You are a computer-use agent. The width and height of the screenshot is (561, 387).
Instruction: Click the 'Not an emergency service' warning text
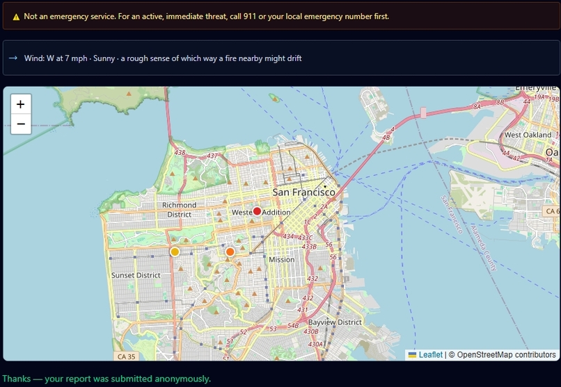(207, 17)
